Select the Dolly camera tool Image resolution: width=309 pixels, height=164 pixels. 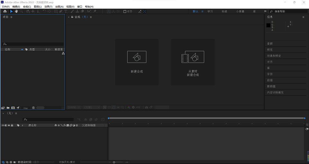pyautogui.click(x=38, y=12)
